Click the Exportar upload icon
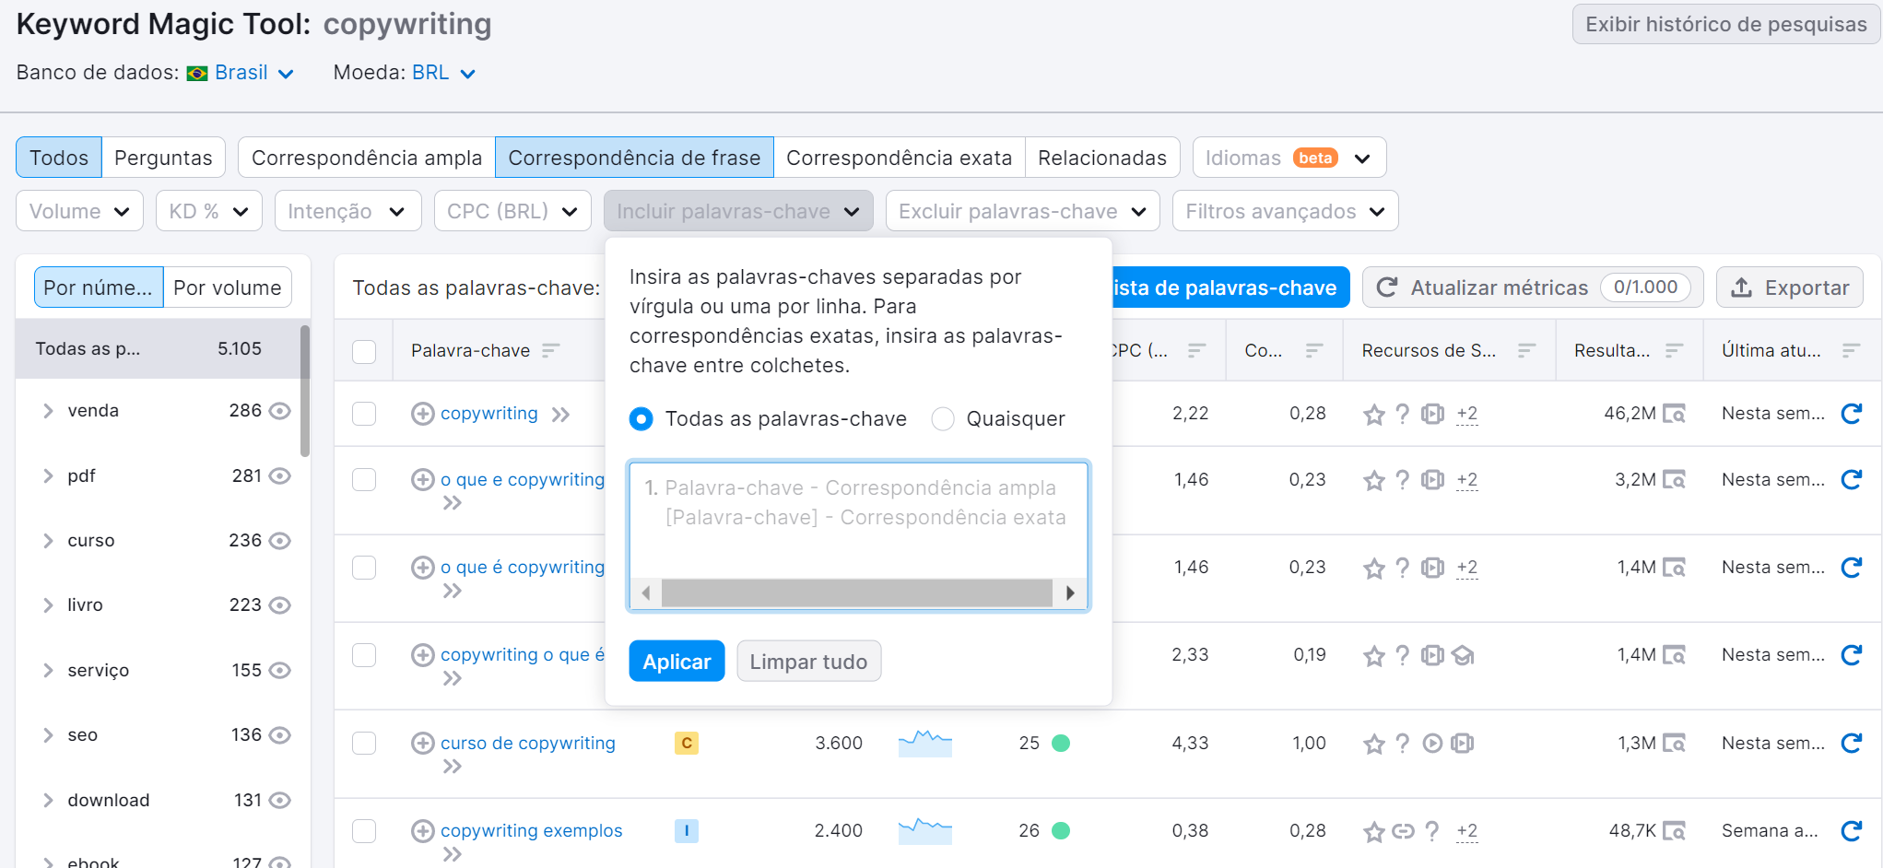 pyautogui.click(x=1742, y=287)
